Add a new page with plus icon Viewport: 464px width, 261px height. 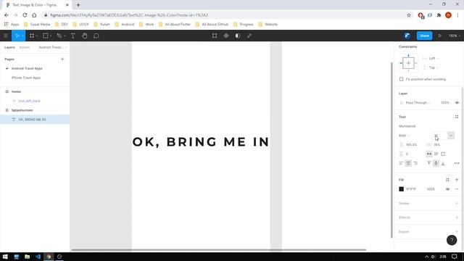click(x=62, y=59)
